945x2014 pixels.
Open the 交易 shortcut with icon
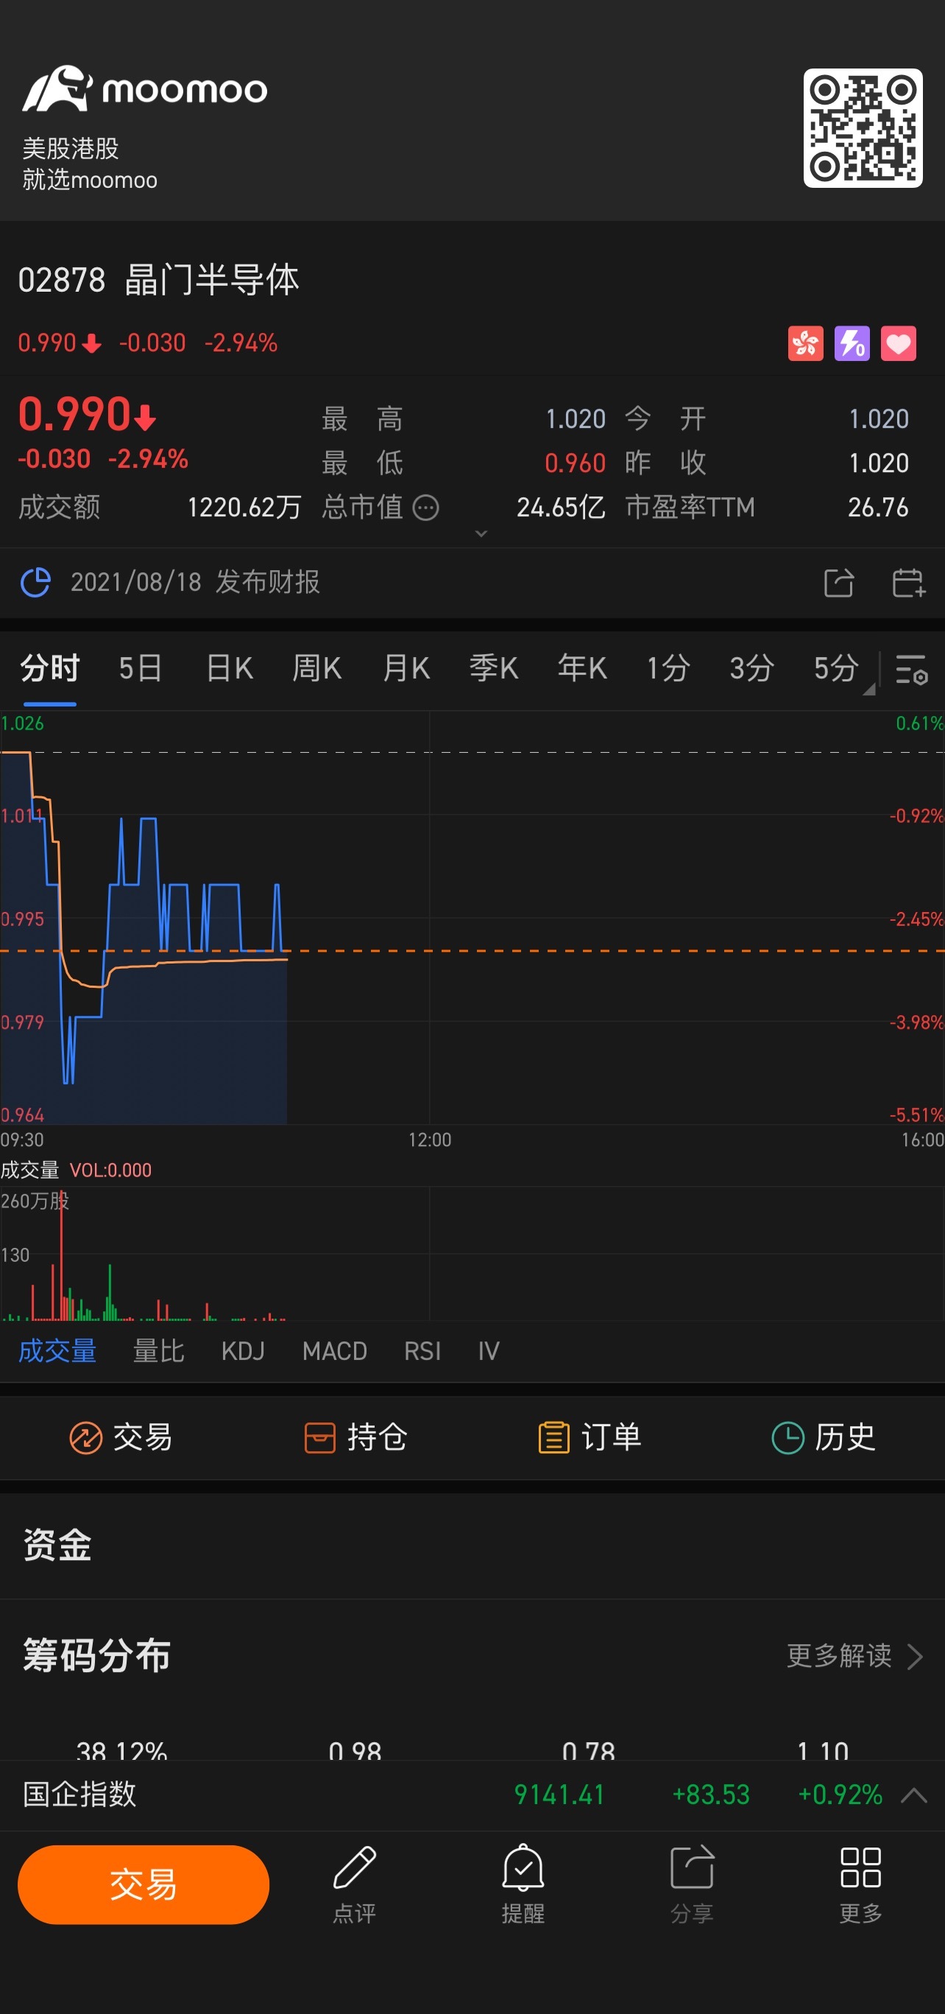click(121, 1437)
